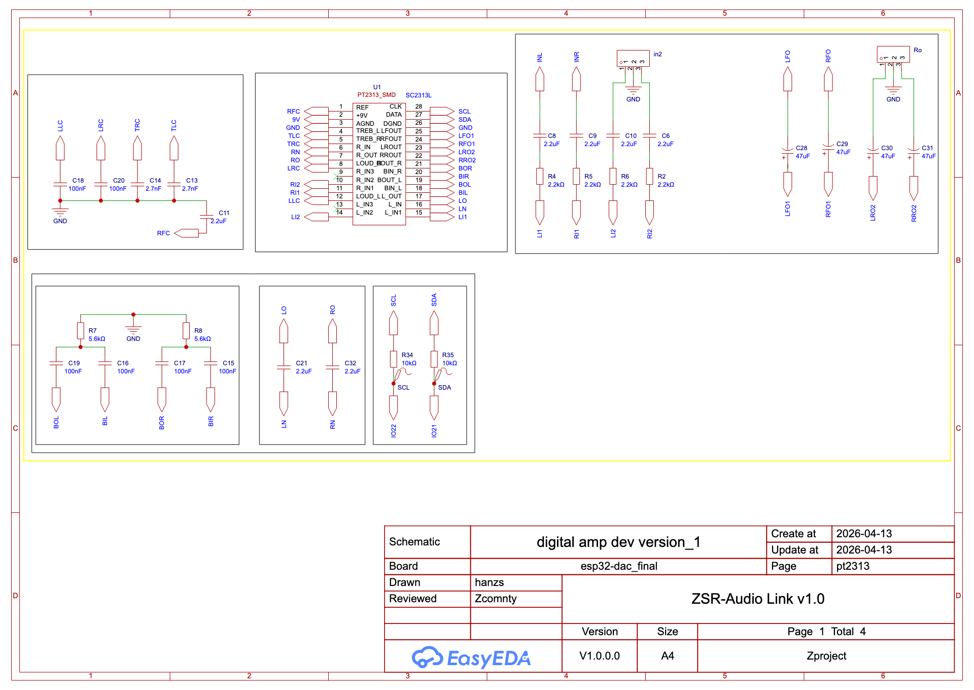Select the INL net port above C8
Screen dimensions: 974x690
tap(540, 79)
